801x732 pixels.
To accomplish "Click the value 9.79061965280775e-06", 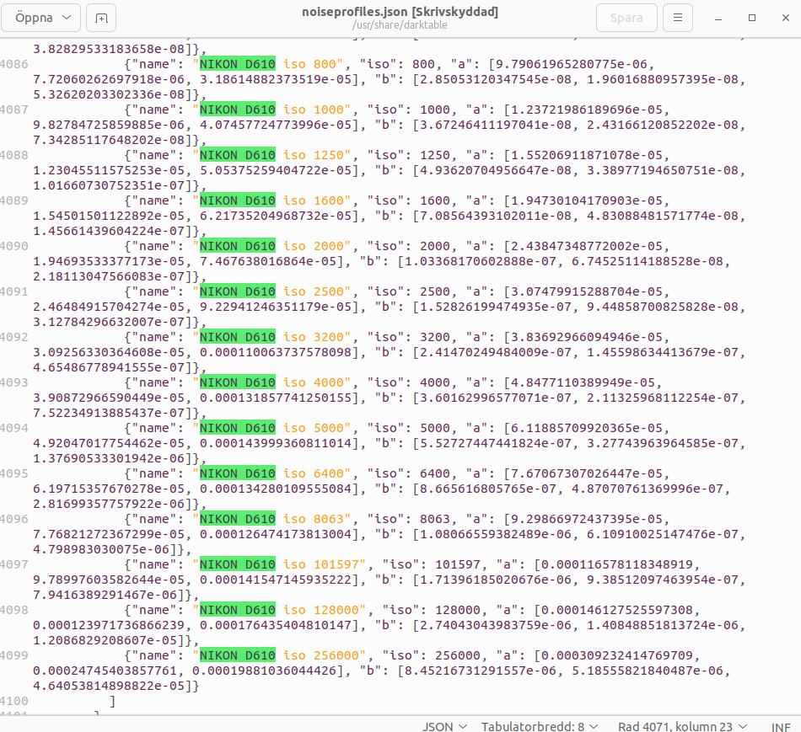I will click(x=572, y=64).
